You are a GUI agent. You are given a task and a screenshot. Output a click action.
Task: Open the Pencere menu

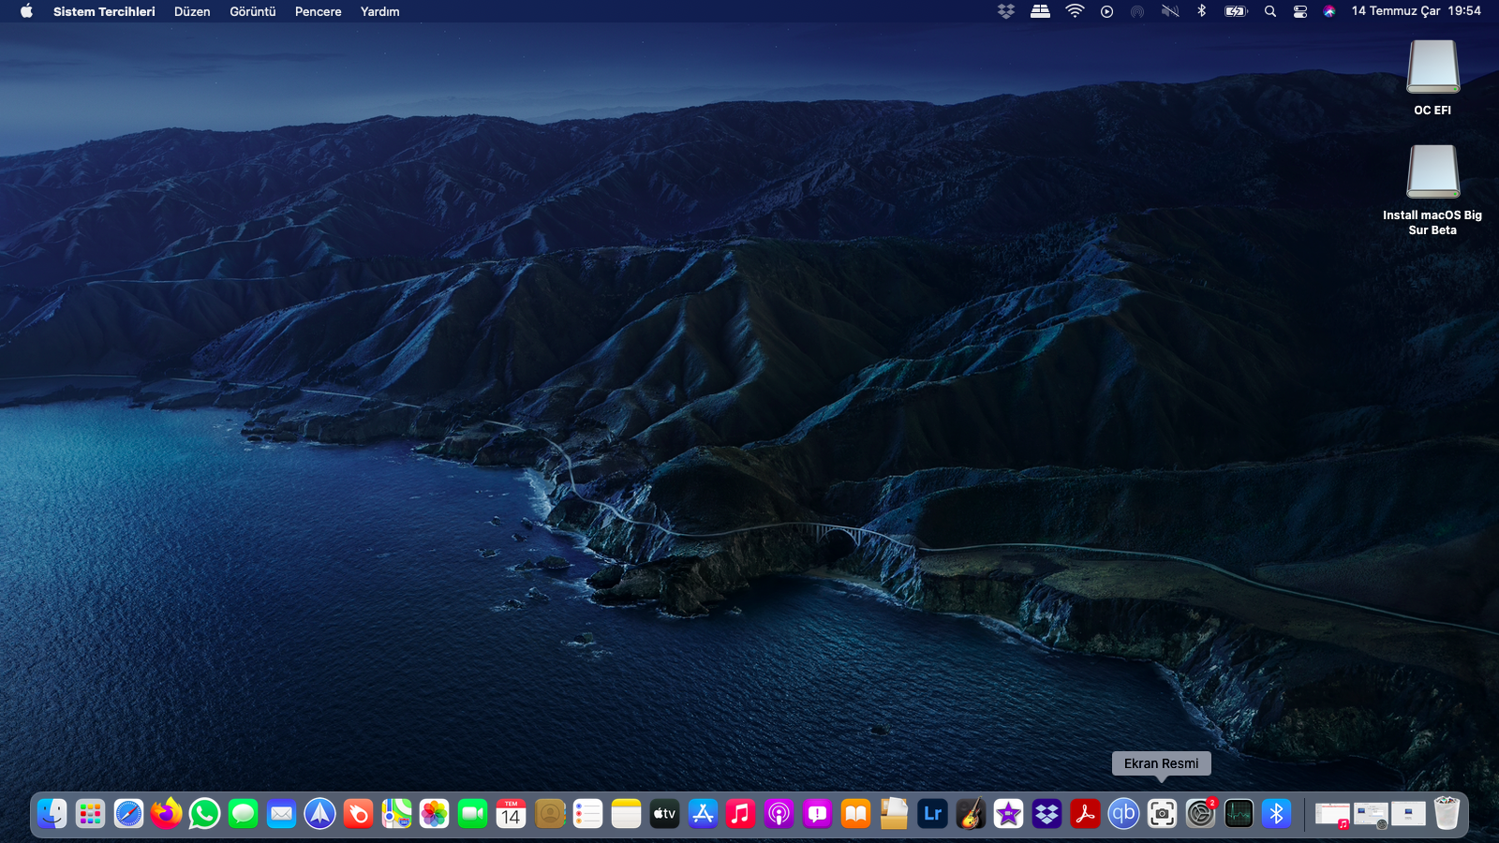point(319,11)
